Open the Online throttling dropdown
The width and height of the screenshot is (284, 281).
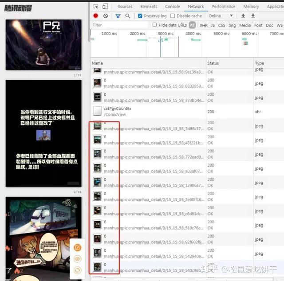(221, 16)
